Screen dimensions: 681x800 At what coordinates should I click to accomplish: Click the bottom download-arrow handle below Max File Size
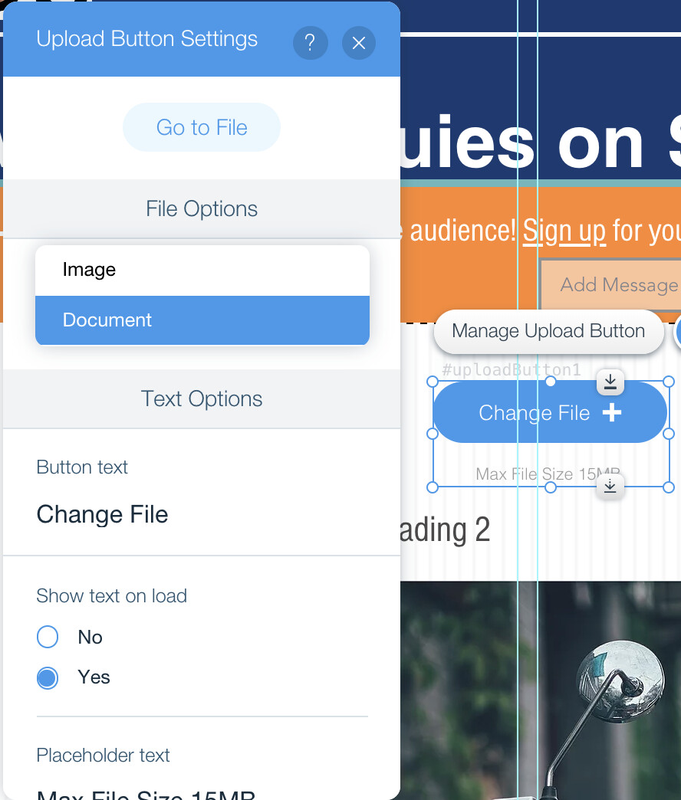click(x=610, y=487)
